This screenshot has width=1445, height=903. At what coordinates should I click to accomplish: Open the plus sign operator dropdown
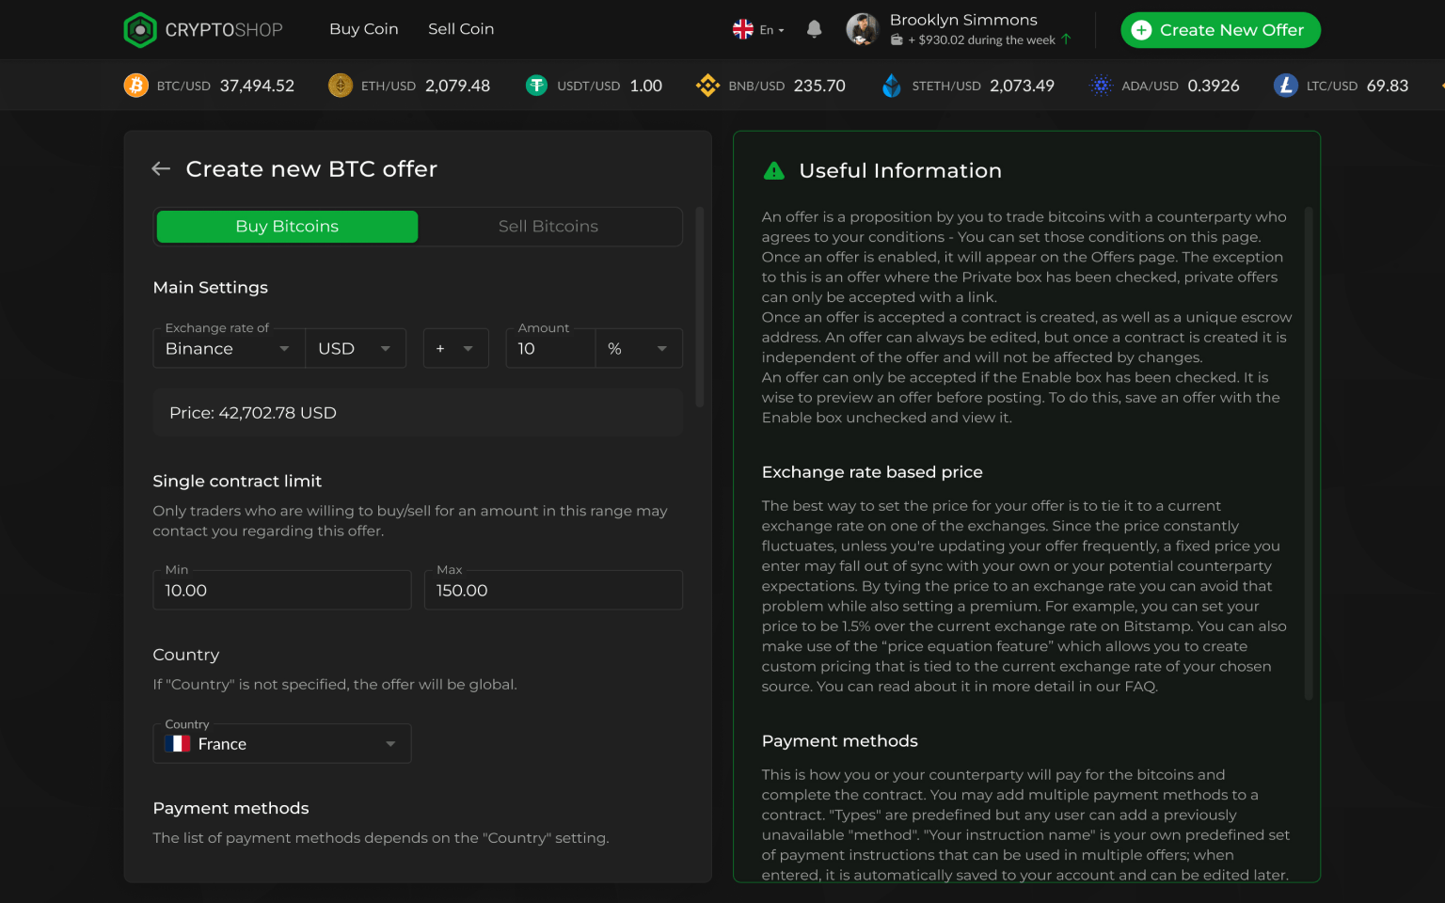456,348
